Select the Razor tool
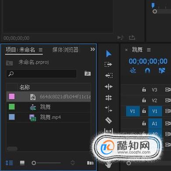Viewport: 171px width, 171px height. click(109, 121)
